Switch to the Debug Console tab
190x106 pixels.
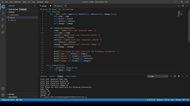(71, 76)
